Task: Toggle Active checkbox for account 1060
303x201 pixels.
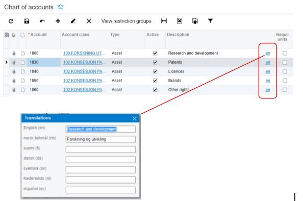Action: click(x=155, y=90)
